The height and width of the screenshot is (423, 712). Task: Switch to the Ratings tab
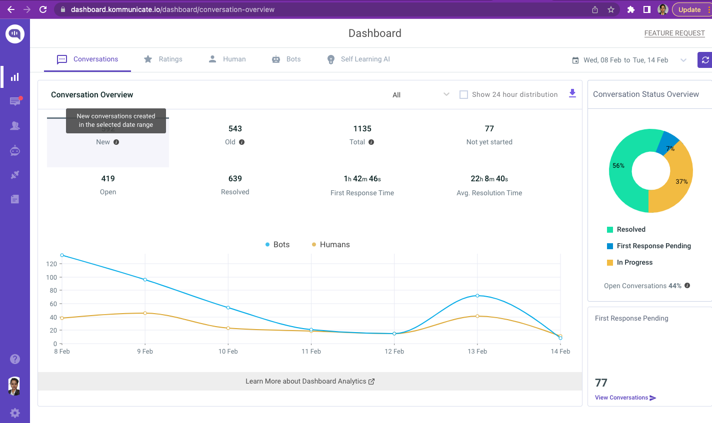[x=163, y=59]
